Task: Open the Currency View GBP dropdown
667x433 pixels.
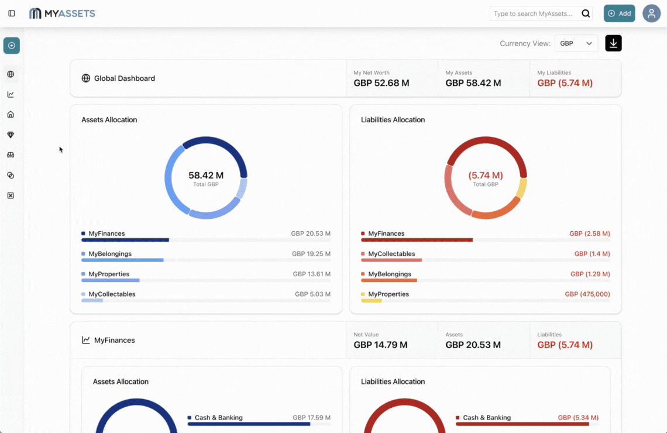Action: (x=576, y=43)
